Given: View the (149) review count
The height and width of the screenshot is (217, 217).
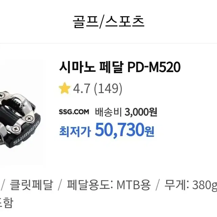Looking at the screenshot, I should click(108, 89).
